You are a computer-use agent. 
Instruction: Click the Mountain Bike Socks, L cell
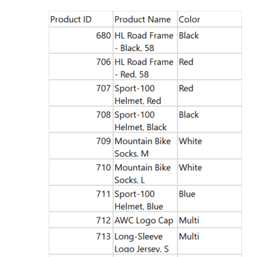(x=145, y=172)
